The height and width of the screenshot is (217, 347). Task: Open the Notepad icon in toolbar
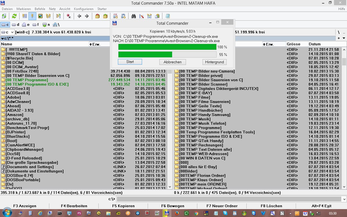coord(168,16)
